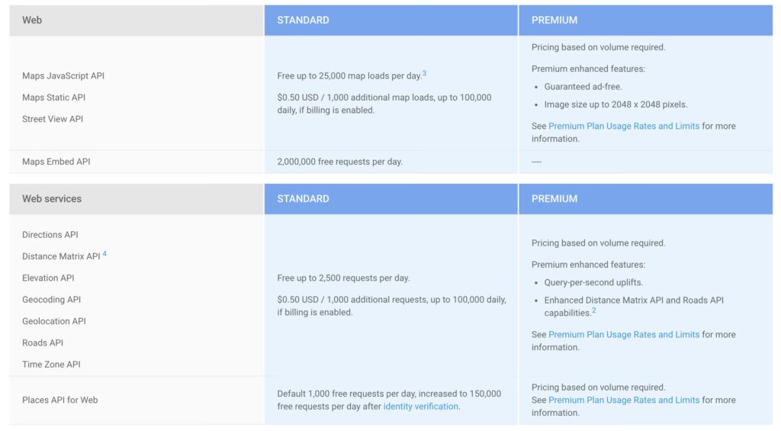Select the Directions API entry
Screen dimensions: 781x431
[x=50, y=235]
